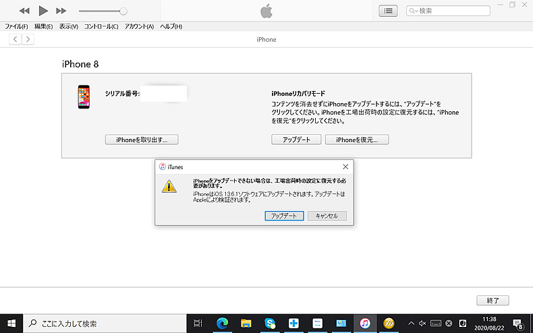Image resolution: width=533 pixels, height=333 pixels.
Task: Click the rewind playback button
Action: 24,11
